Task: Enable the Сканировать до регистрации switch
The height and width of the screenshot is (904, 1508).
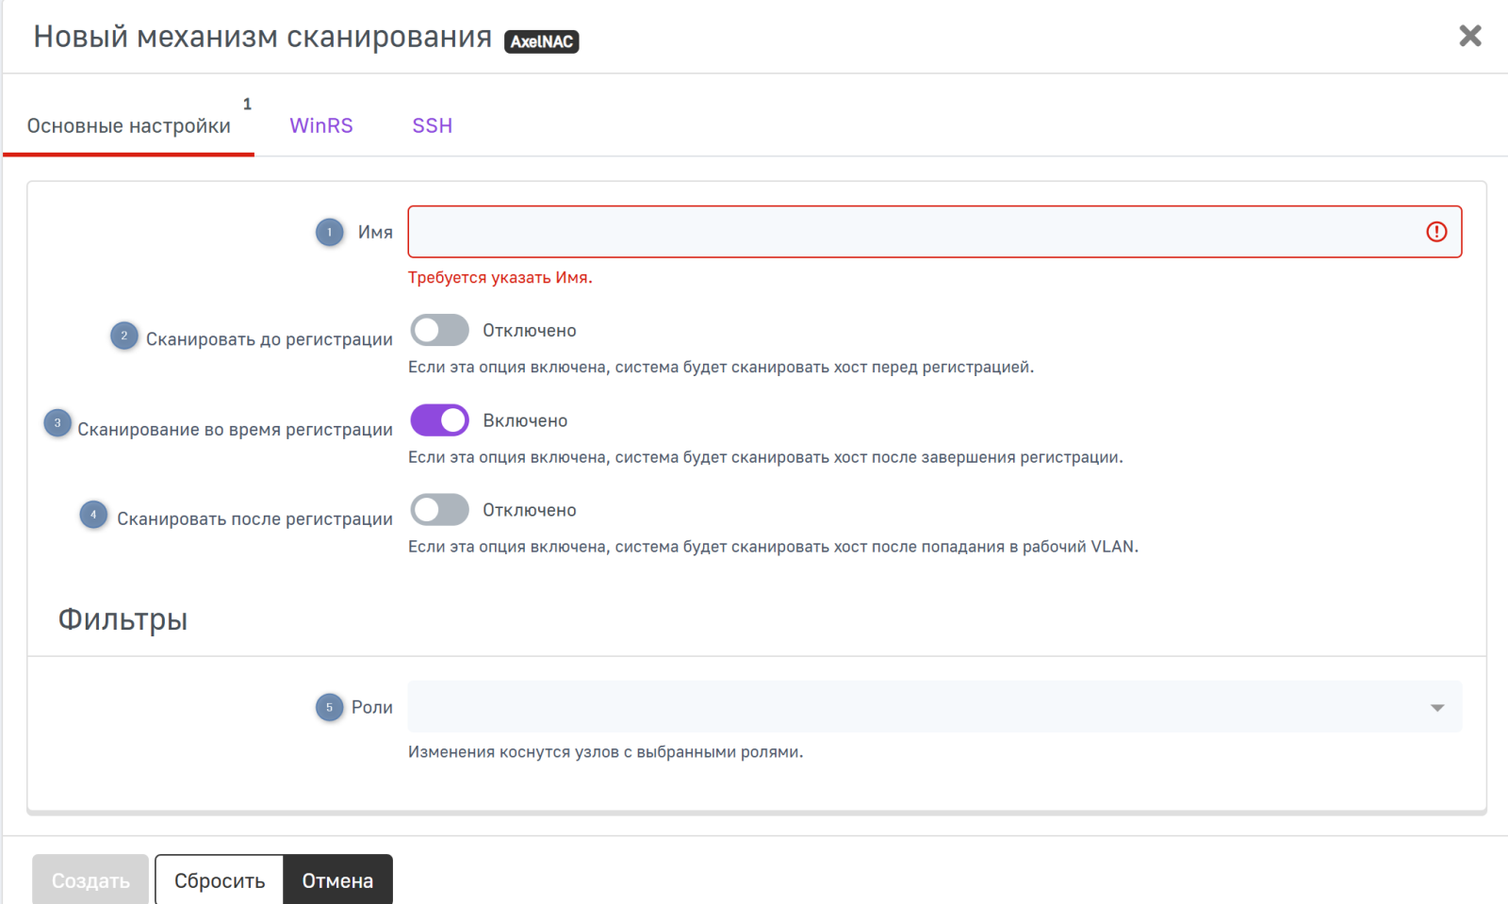Action: pos(439,330)
